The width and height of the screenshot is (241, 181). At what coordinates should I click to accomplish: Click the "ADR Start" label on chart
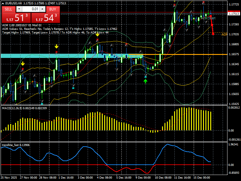pos(208,18)
